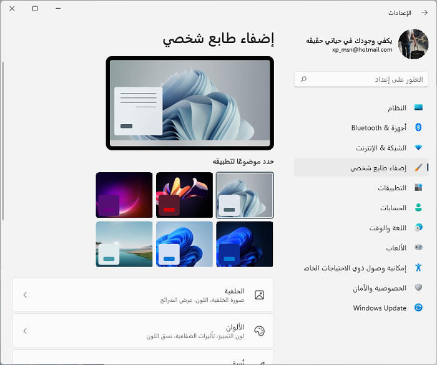Open إمكانية وصول ذوي الاحتياجات الخاصة

click(361, 268)
